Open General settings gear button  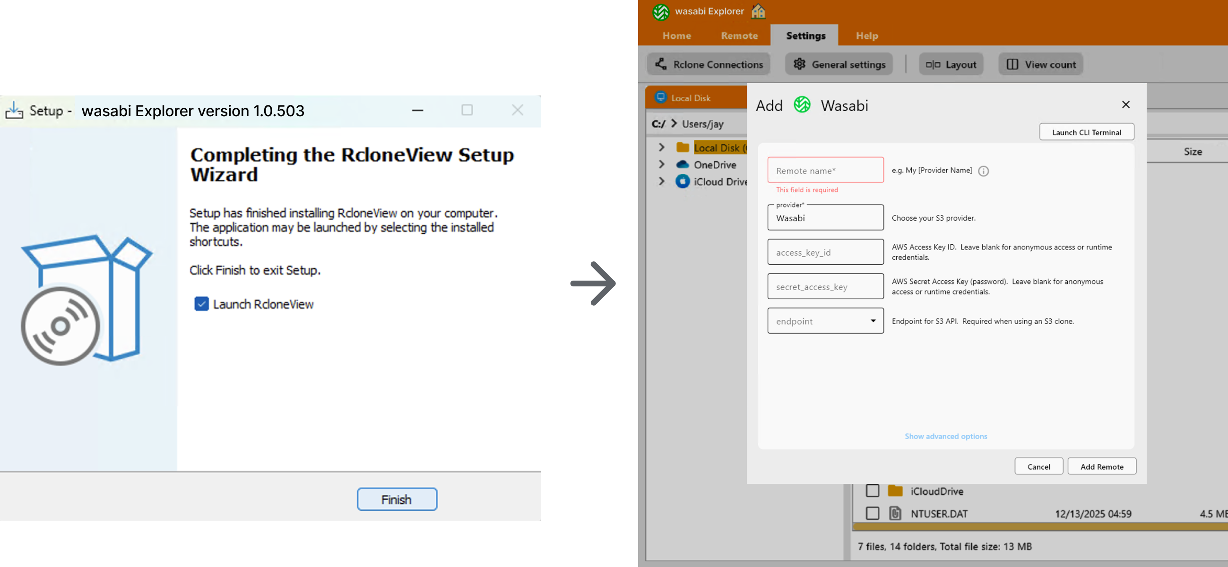point(839,64)
